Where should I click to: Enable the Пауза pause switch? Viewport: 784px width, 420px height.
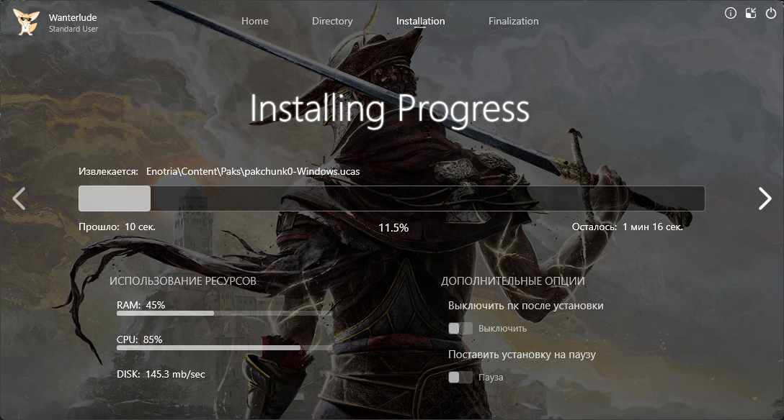point(460,378)
